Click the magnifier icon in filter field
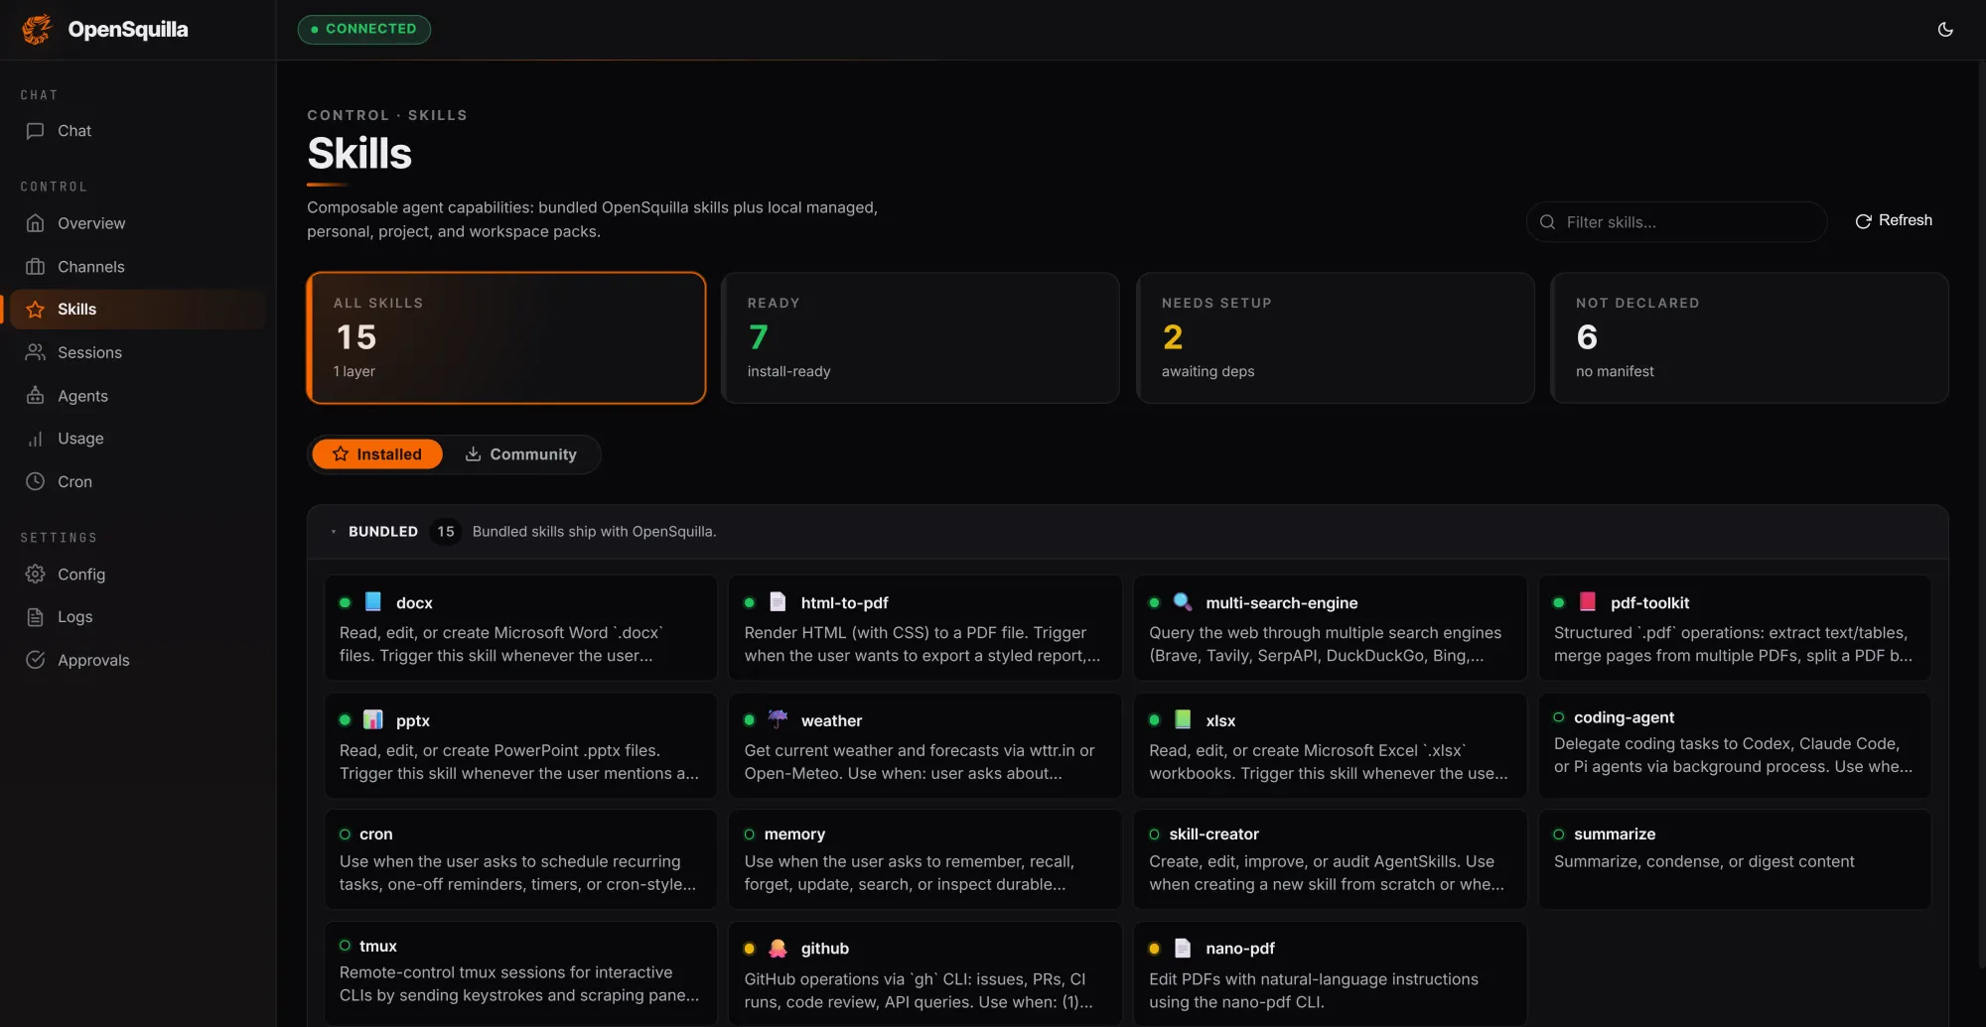 click(1547, 222)
